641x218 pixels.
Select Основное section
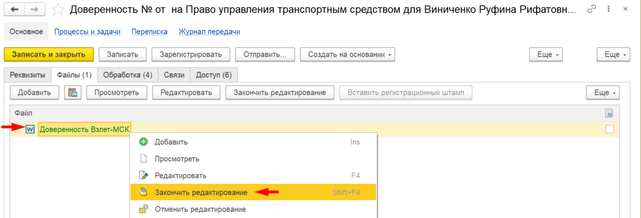pyautogui.click(x=26, y=31)
